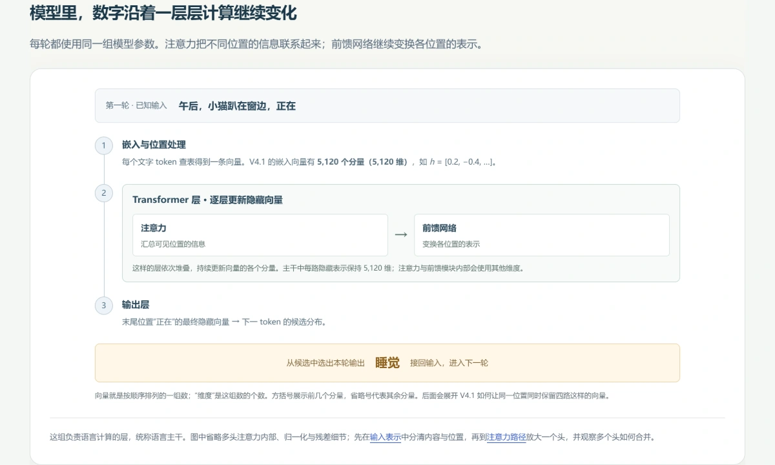Screen dimensions: 775x465
Task: Click the 输出层 step heading
Action: point(136,304)
